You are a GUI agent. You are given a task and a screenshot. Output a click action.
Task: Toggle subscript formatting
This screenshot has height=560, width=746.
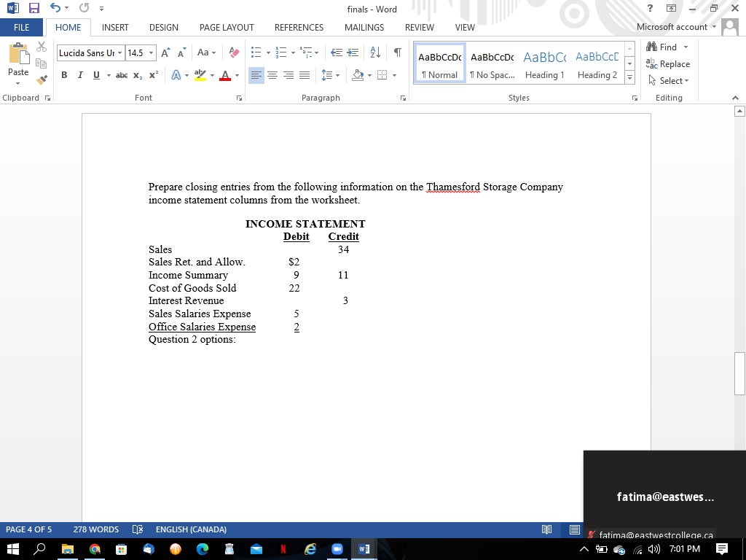[x=137, y=75]
